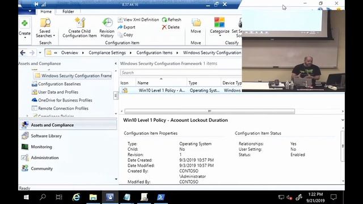
Task: Open the Create ribbon button
Action: (x=24, y=28)
